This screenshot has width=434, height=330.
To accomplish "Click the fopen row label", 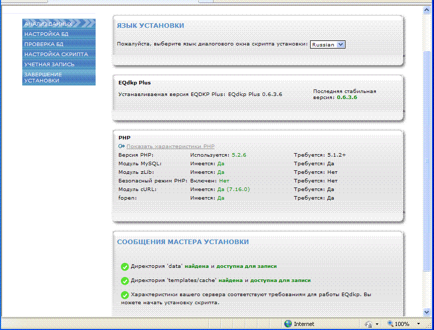I will [127, 198].
